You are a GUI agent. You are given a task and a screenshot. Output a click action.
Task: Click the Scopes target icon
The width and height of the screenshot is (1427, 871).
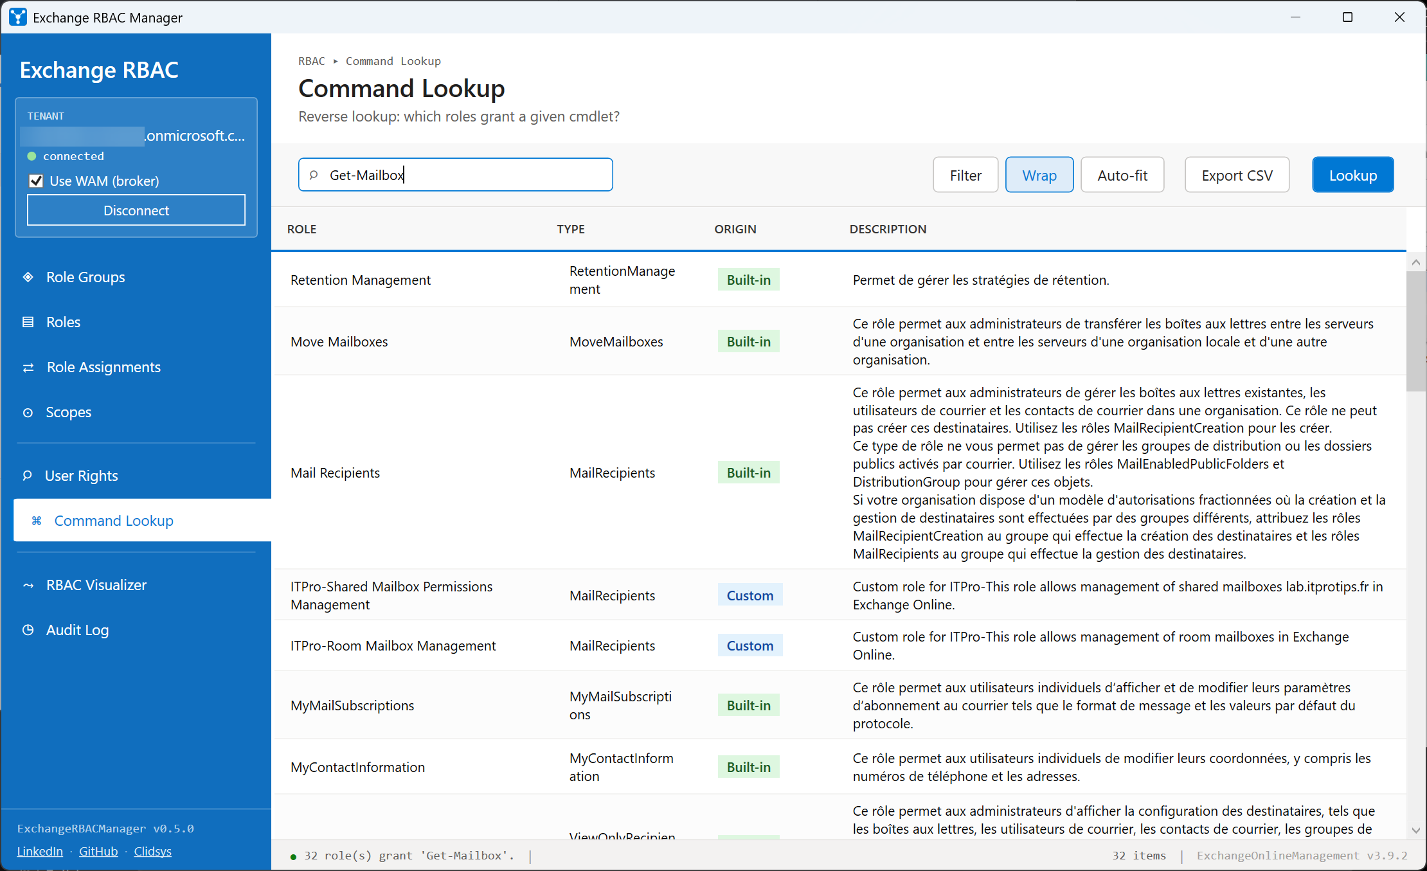28,413
